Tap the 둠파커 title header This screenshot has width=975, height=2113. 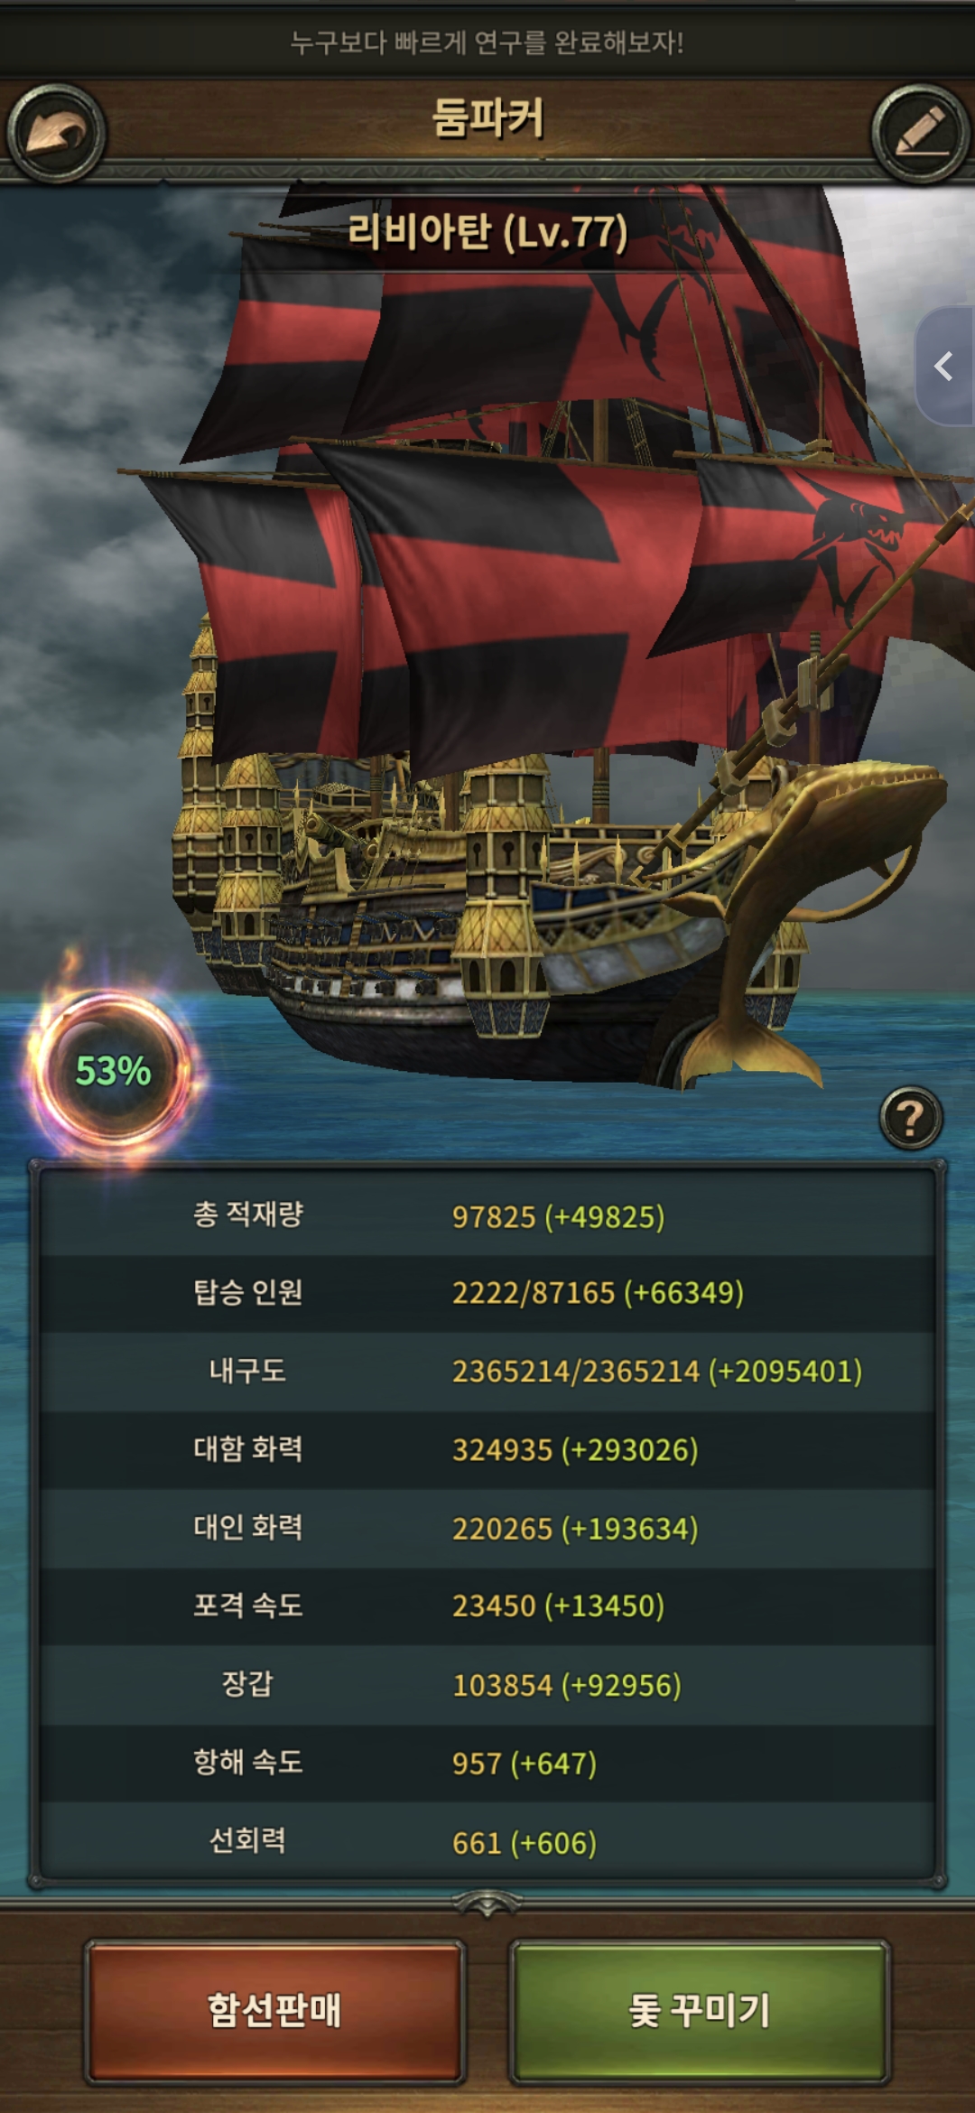click(487, 118)
